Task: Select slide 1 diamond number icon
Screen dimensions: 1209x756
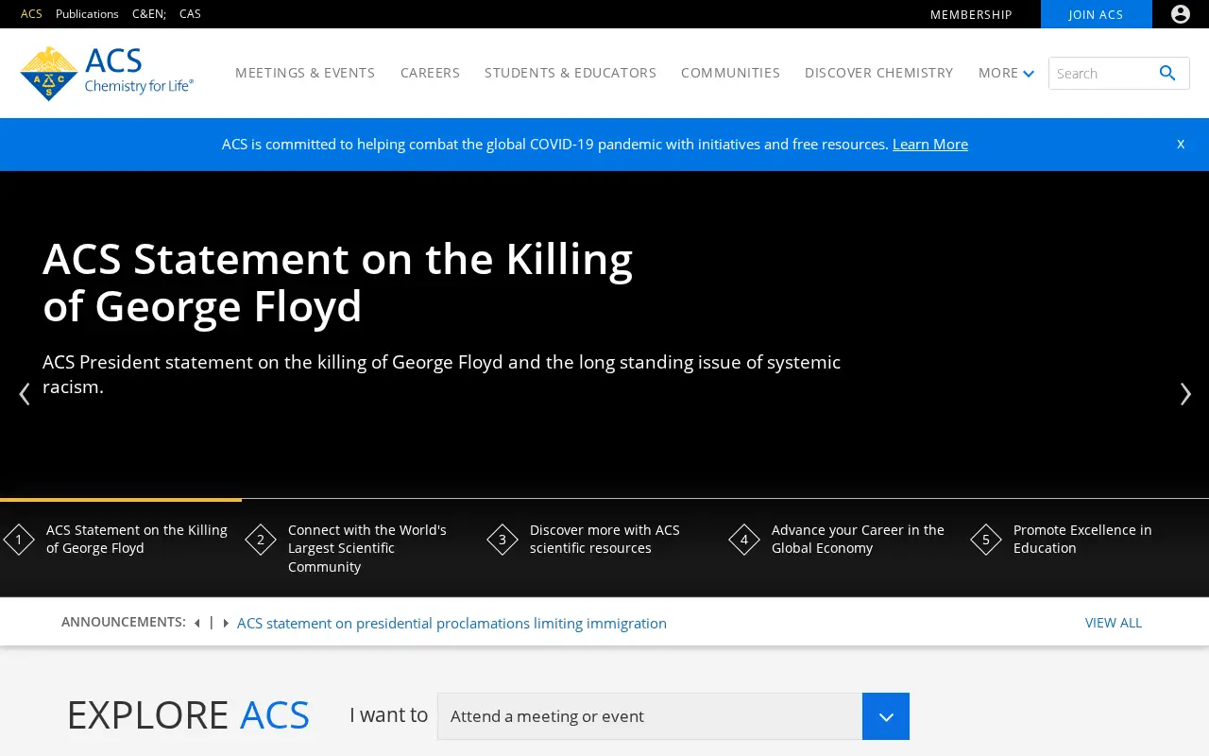Action: pyautogui.click(x=19, y=540)
